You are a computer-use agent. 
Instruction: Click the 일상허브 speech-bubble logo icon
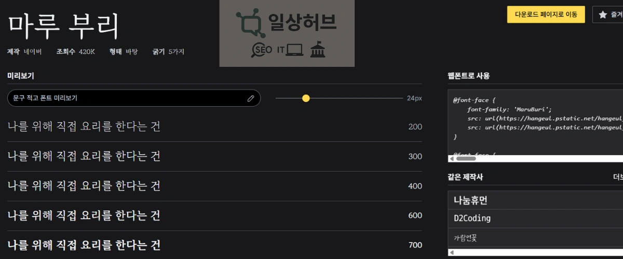[249, 23]
